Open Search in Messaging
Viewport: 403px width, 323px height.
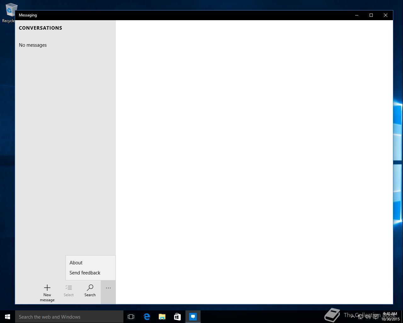tap(90, 291)
